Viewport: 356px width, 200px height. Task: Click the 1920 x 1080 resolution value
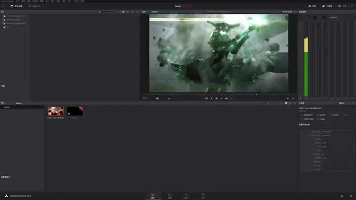(x=309, y=119)
